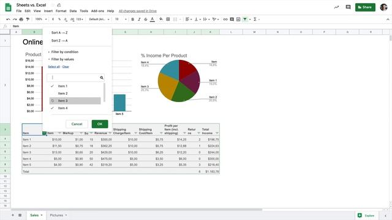Screen dimensions: 392x220
Task: Open the Format menu
Action: click(x=61, y=11)
